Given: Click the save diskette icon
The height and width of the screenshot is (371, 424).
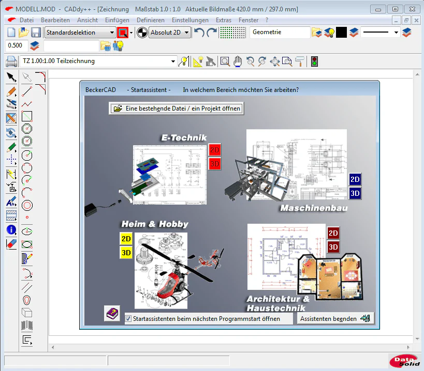Looking at the screenshot, I should click(x=36, y=33).
